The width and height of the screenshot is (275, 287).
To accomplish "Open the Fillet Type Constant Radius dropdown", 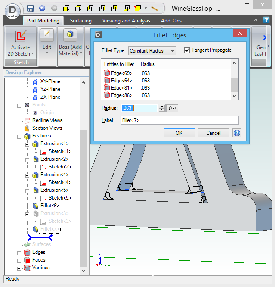I will (x=152, y=51).
